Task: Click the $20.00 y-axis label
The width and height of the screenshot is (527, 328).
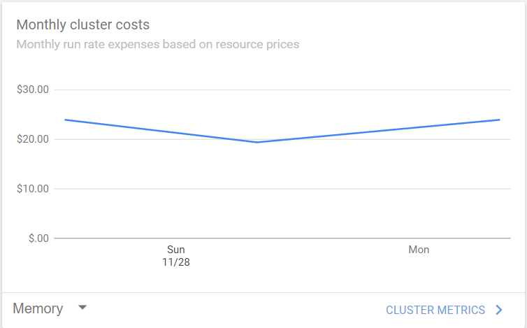Action: click(32, 139)
